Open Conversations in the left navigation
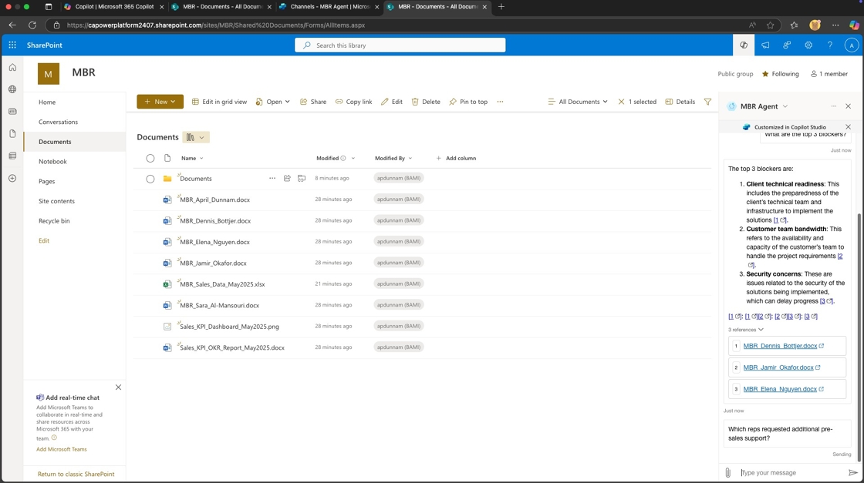Viewport: 864px width, 483px height. click(58, 122)
